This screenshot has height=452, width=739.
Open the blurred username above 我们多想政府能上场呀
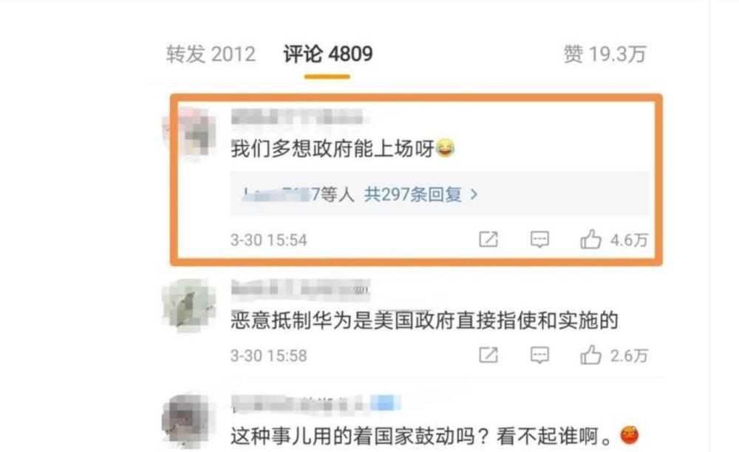[x=299, y=116]
